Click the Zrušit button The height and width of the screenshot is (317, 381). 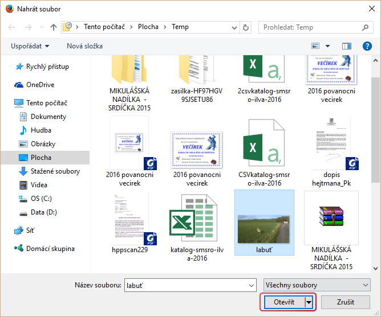[x=346, y=302]
